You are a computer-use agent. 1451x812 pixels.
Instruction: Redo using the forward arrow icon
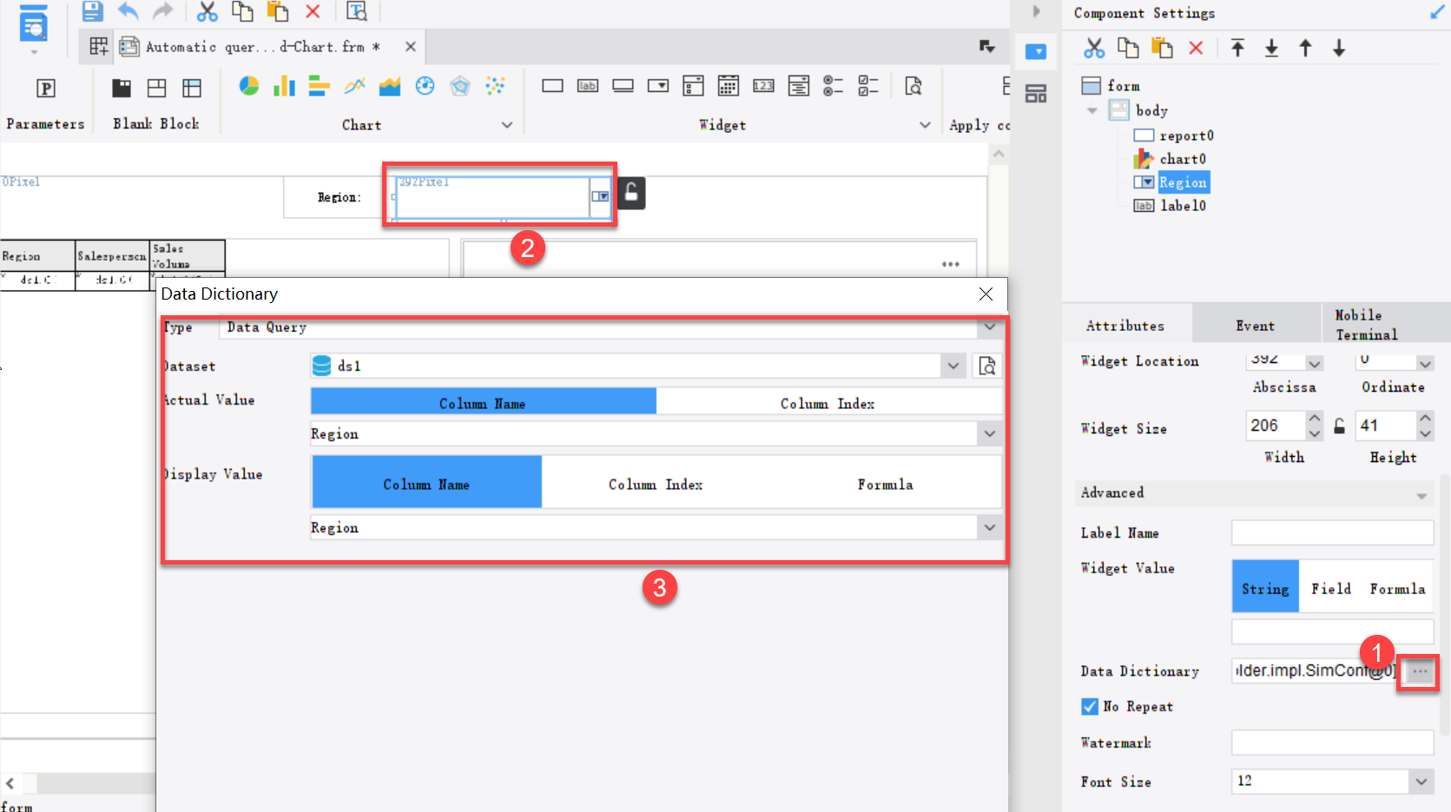click(x=162, y=11)
